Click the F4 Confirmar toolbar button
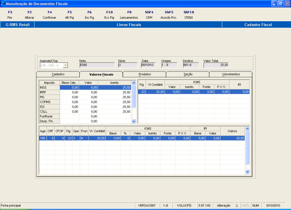Screen dimensions: 291x210 click(x=49, y=15)
